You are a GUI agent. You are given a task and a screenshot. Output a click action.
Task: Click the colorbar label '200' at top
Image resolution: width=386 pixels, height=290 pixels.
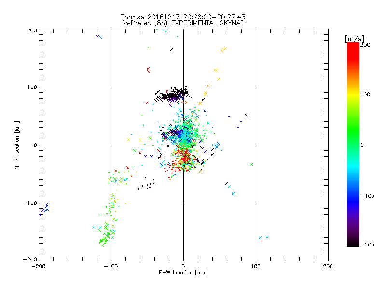click(x=365, y=45)
